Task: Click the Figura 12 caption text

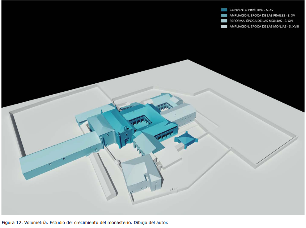Action: [85, 223]
